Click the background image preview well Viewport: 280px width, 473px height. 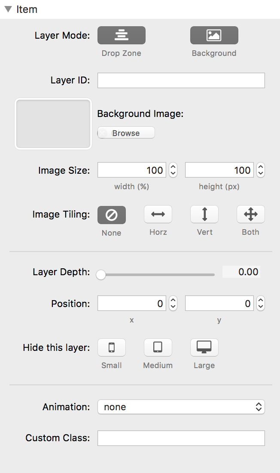53,124
